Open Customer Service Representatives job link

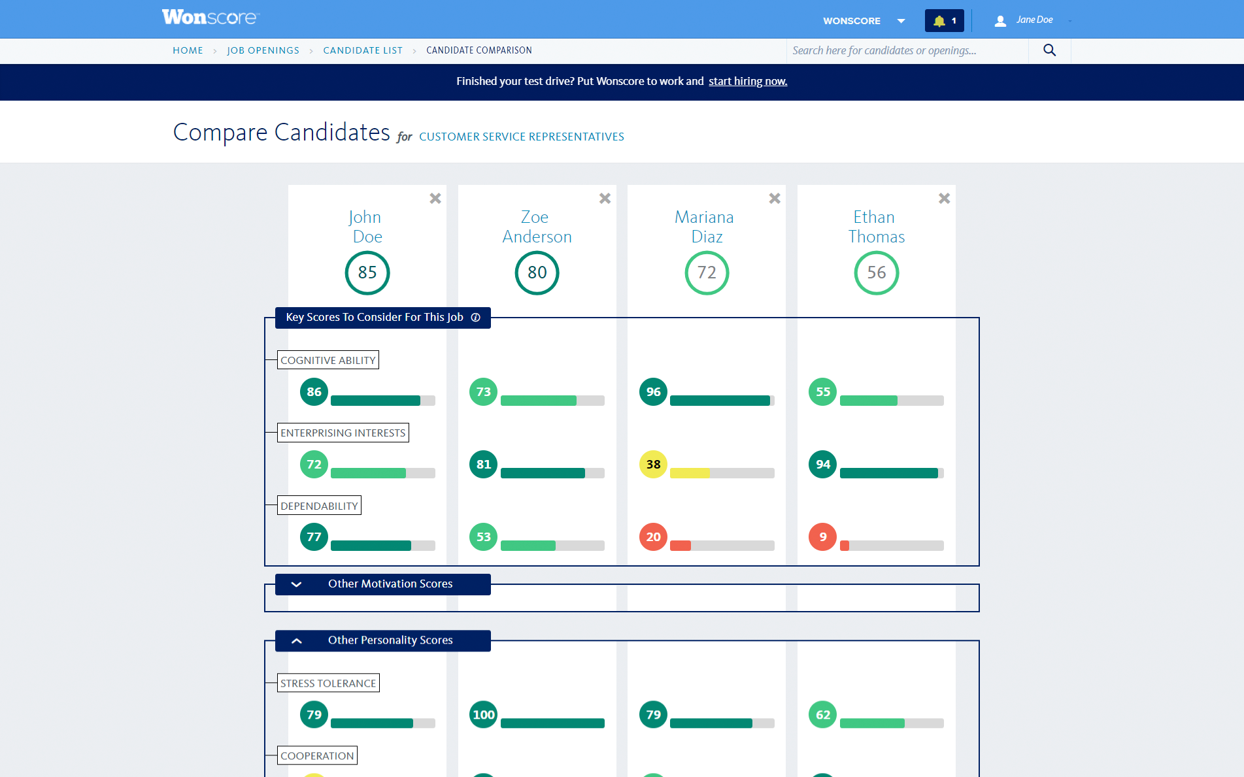tap(521, 137)
